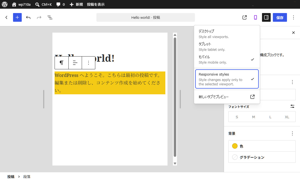Viewport: 300px width, 181px height.
Task: Select font size M
Action: point(254,117)
